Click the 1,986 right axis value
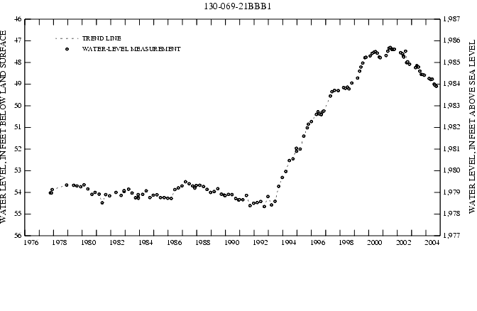Viewport: 477px width, 311px height. 451,40
